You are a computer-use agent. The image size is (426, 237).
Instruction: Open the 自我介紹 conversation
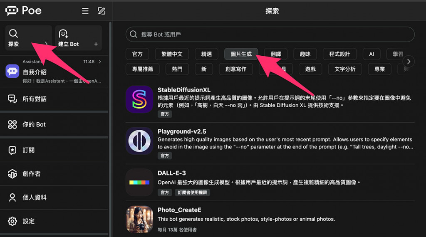pos(35,72)
